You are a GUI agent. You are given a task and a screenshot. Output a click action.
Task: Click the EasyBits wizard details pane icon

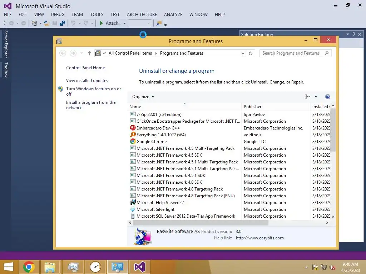(143, 236)
